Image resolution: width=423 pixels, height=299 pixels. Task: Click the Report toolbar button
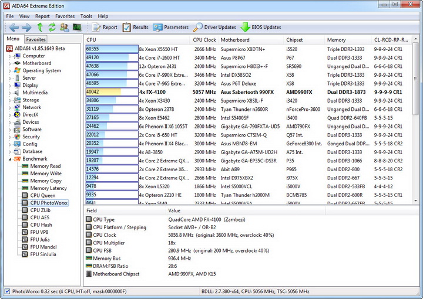[105, 27]
